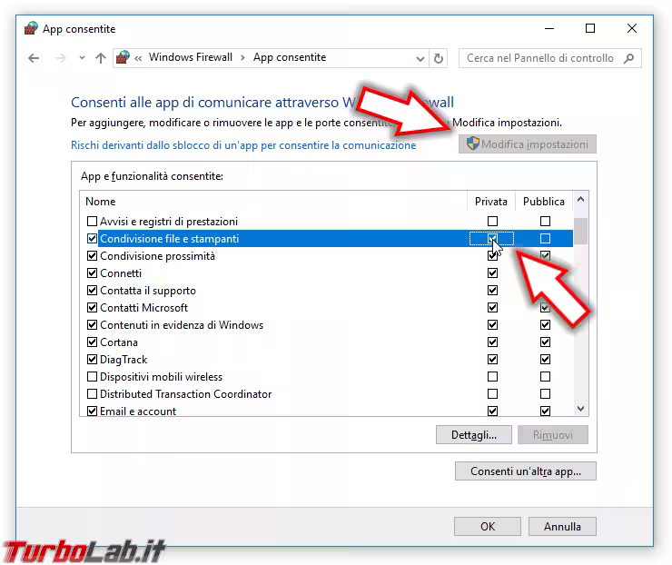Click the list scrollbar down arrow
This screenshot has height=565, width=672.
(581, 411)
